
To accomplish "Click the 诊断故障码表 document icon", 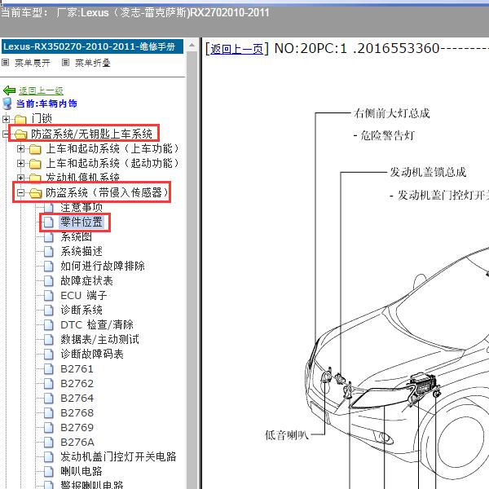I will pos(48,354).
